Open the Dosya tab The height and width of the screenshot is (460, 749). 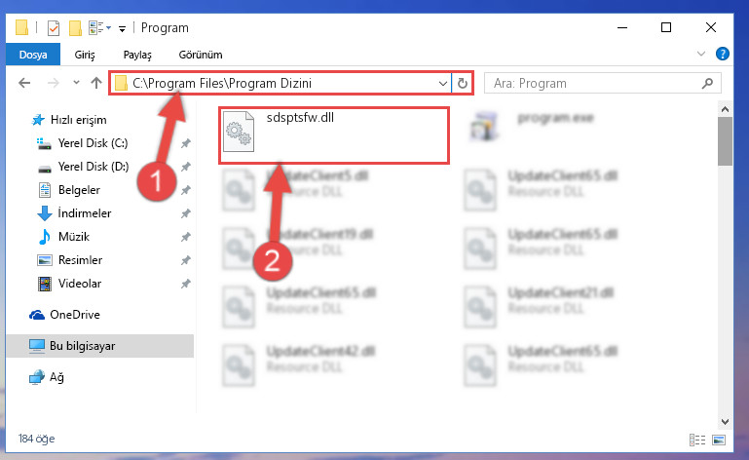33,54
